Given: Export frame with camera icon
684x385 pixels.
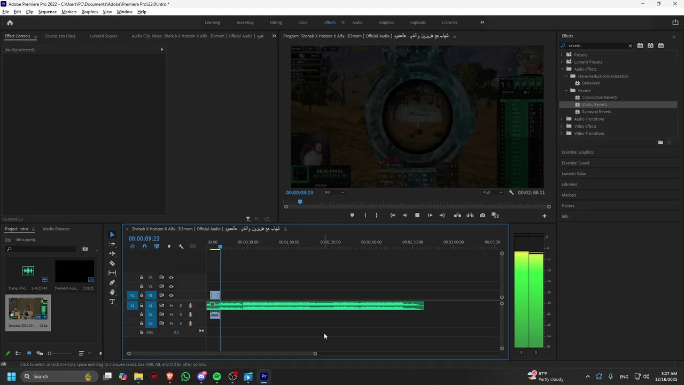Looking at the screenshot, I should [483, 215].
